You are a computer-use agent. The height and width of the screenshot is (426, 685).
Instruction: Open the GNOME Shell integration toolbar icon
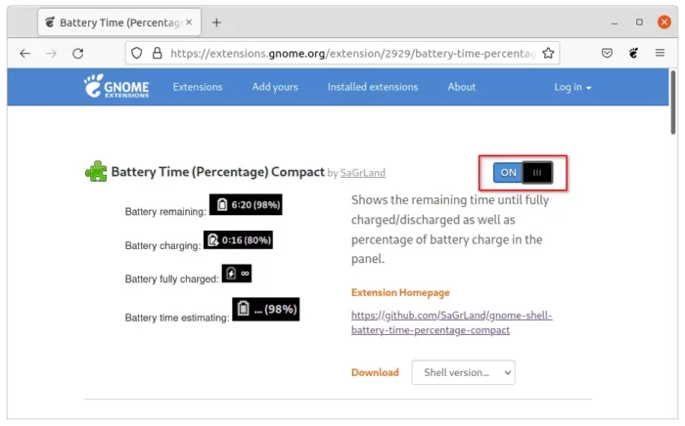(x=633, y=53)
